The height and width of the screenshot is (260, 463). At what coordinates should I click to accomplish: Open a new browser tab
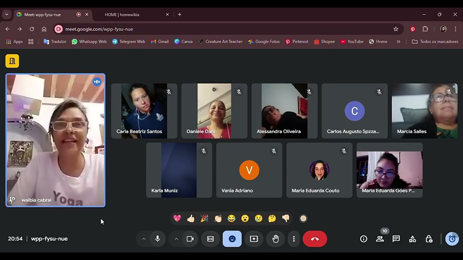click(179, 14)
